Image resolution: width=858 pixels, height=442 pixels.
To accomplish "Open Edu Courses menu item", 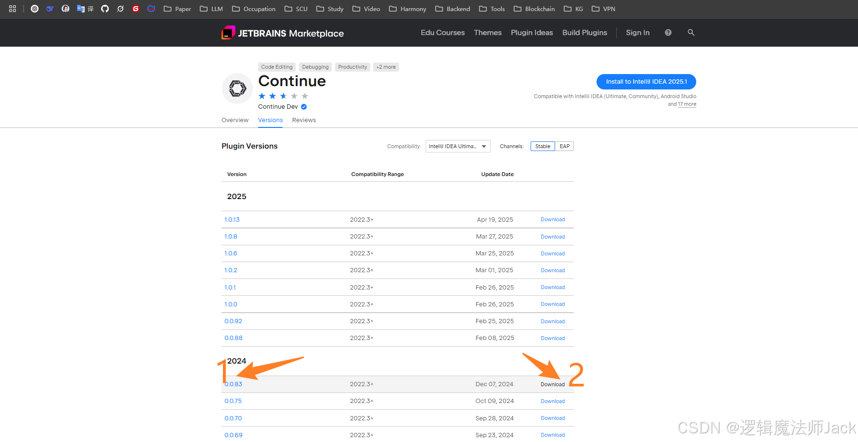I will [442, 33].
